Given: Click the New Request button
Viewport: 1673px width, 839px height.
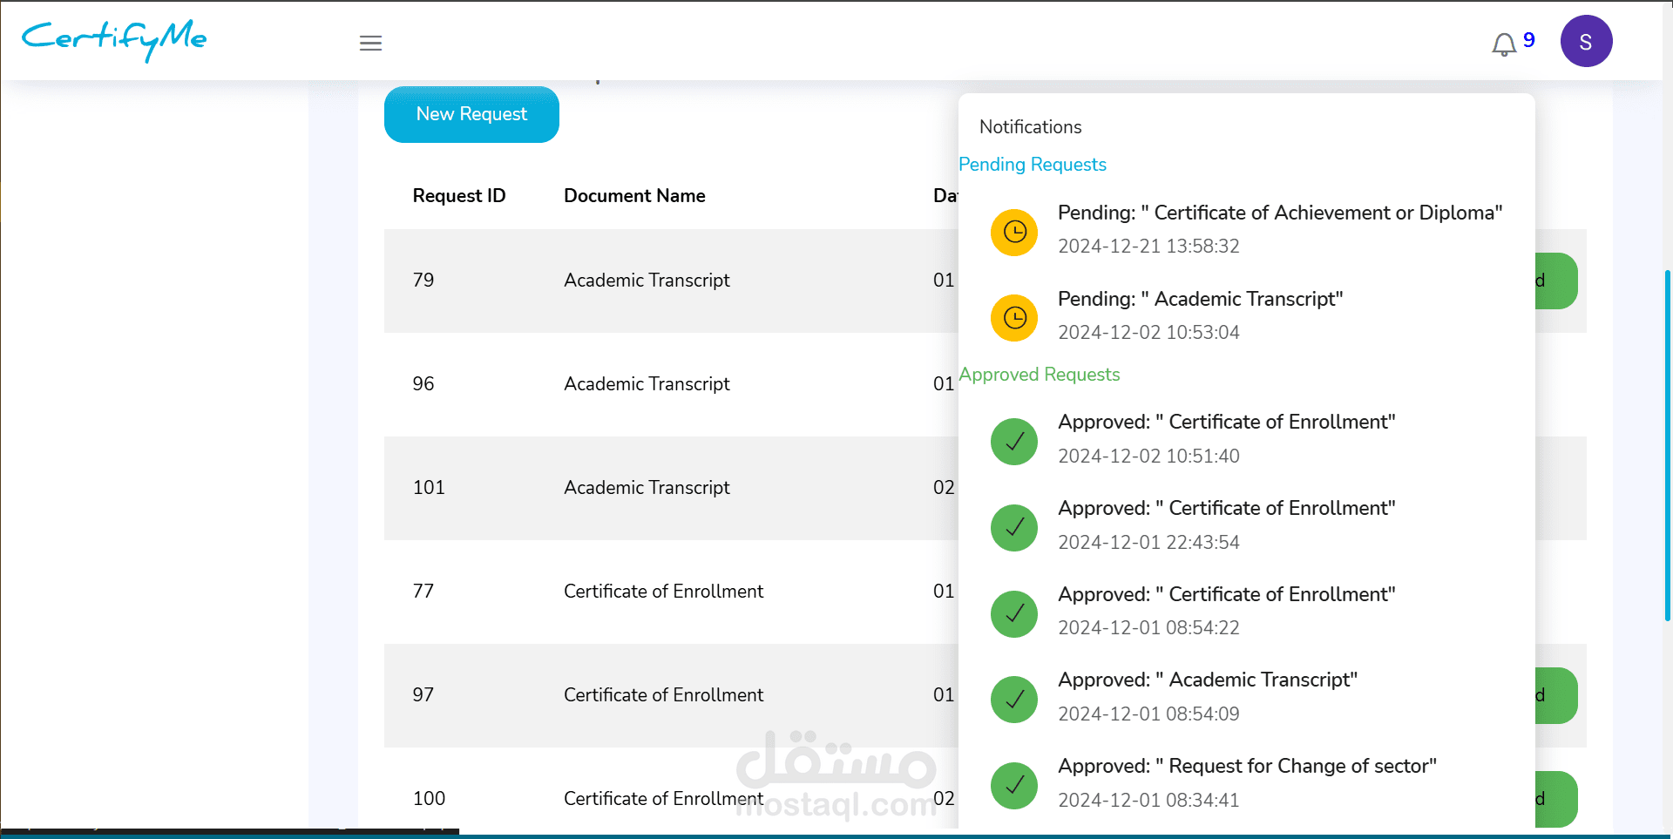Looking at the screenshot, I should point(471,114).
